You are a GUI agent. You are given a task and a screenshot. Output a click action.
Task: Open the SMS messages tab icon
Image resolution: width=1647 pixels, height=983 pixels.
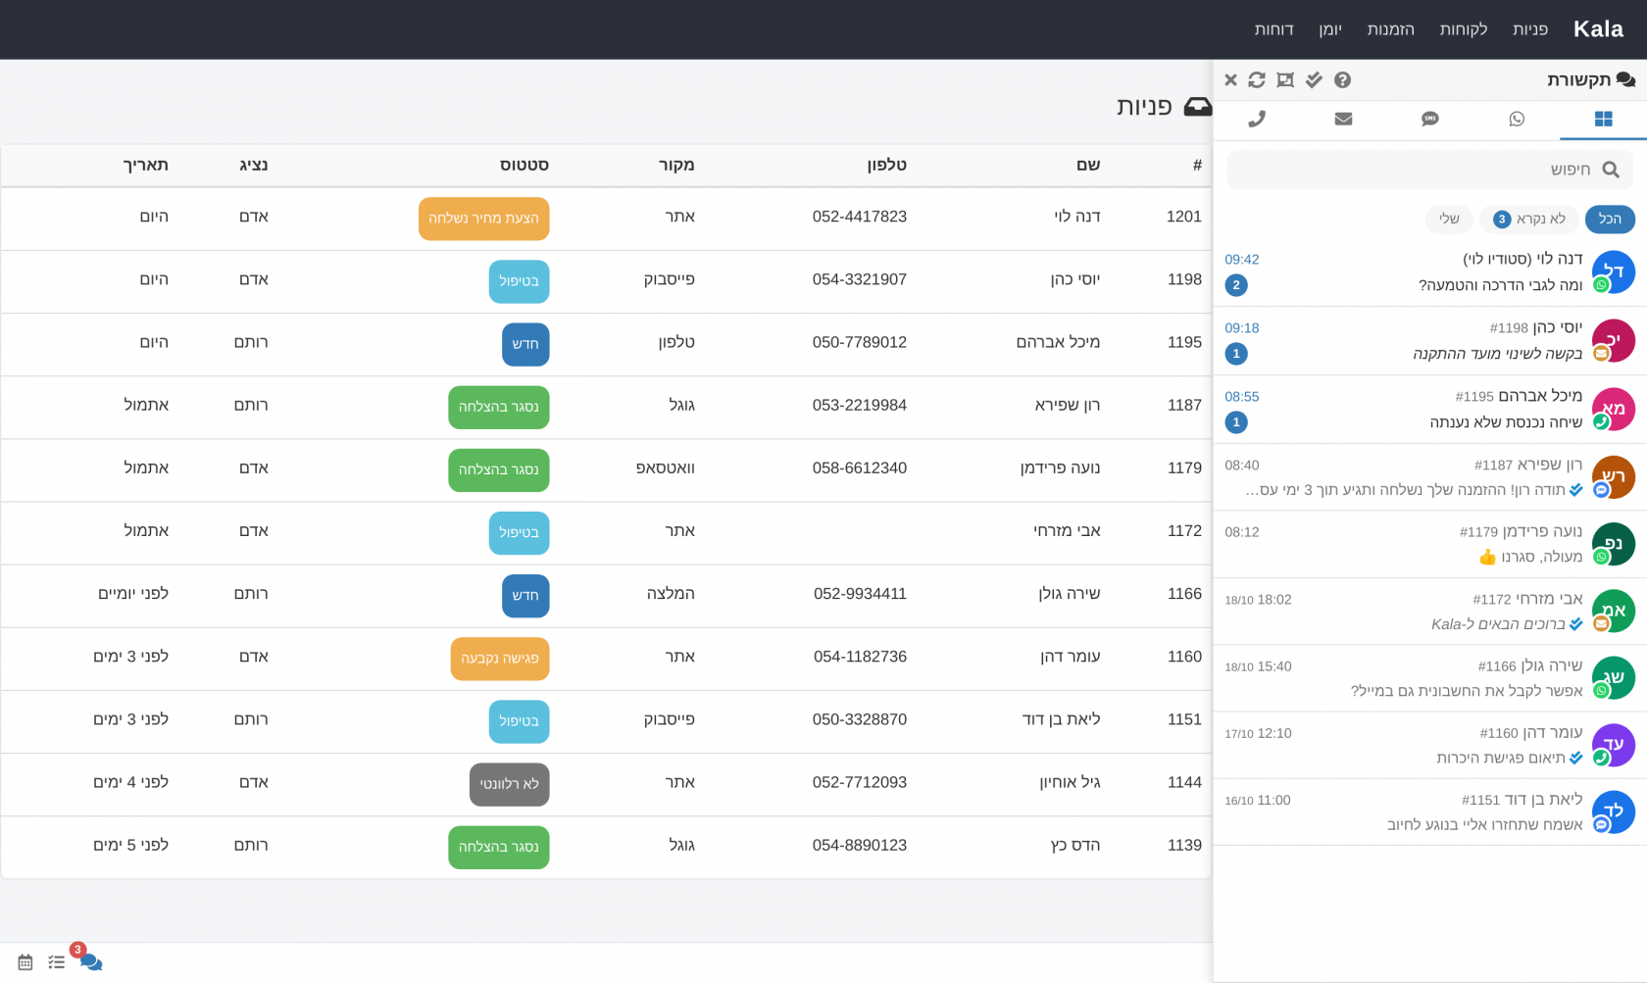tap(1430, 120)
